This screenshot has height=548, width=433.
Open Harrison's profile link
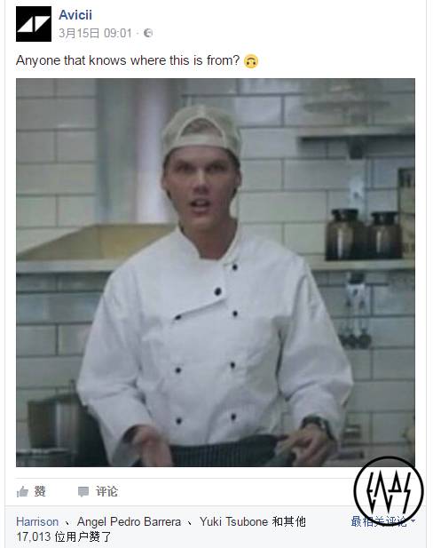(x=37, y=521)
